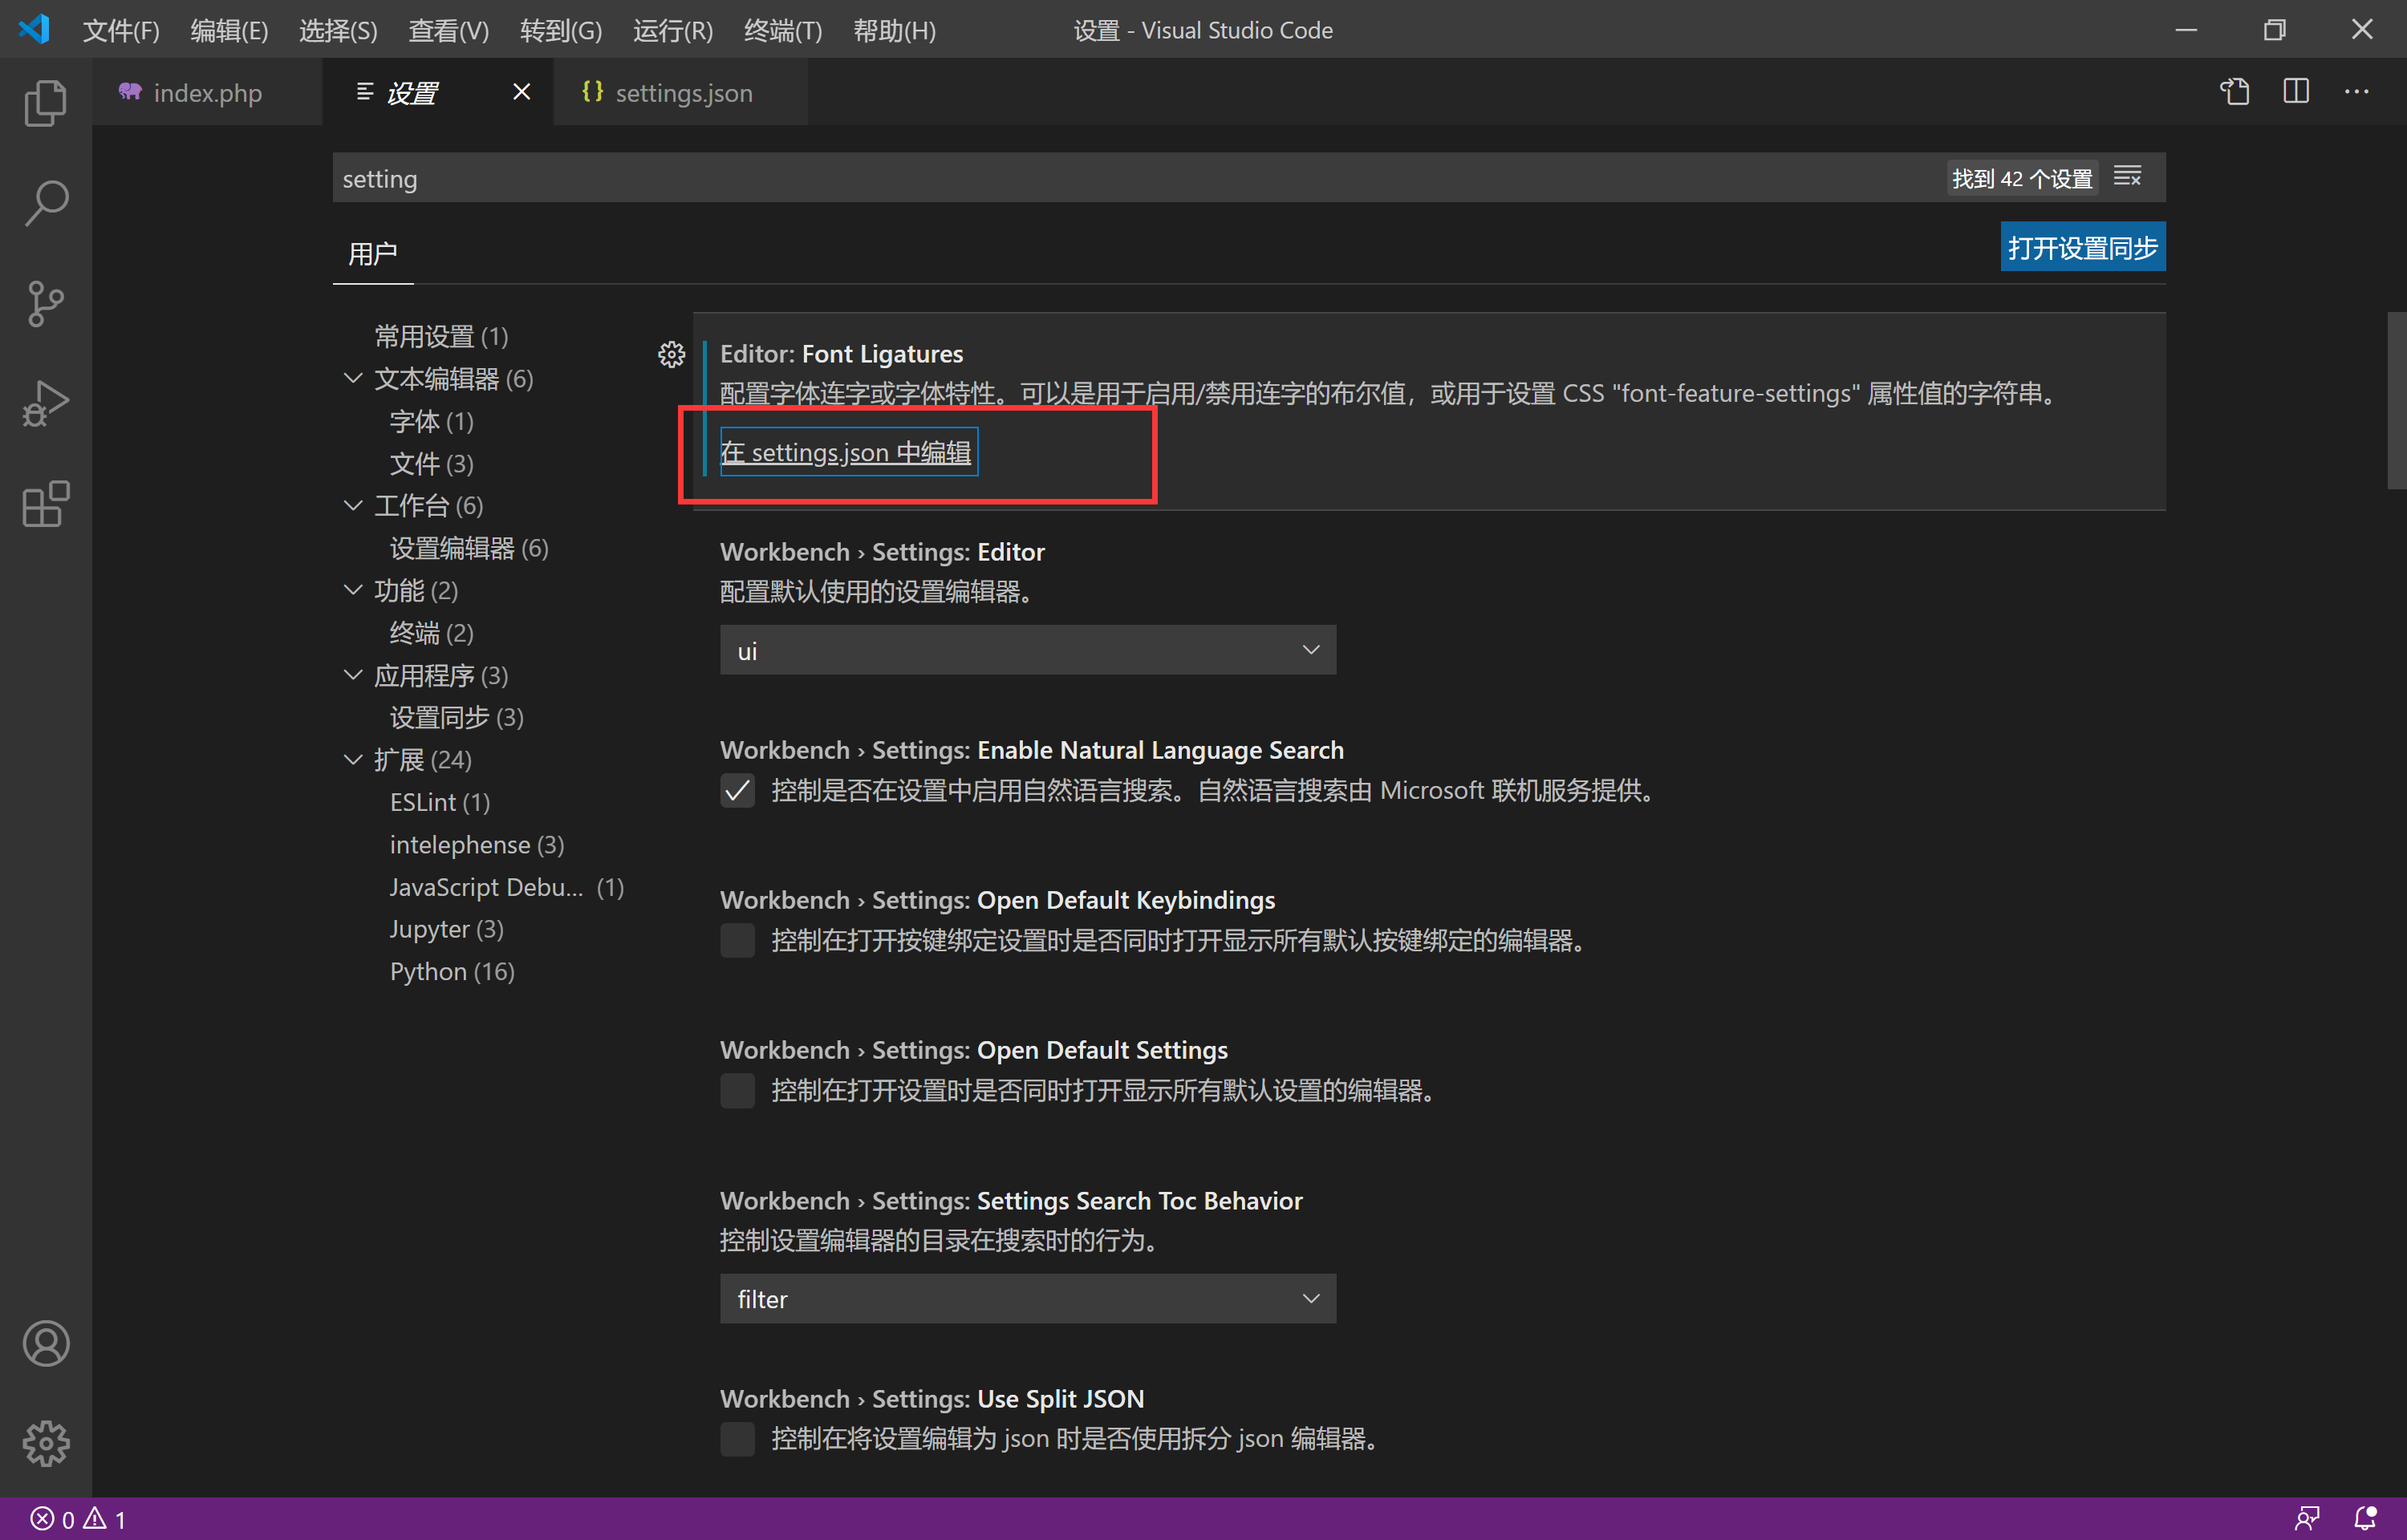The height and width of the screenshot is (1540, 2407).
Task: Open the Search panel icon
Action: pos(45,203)
